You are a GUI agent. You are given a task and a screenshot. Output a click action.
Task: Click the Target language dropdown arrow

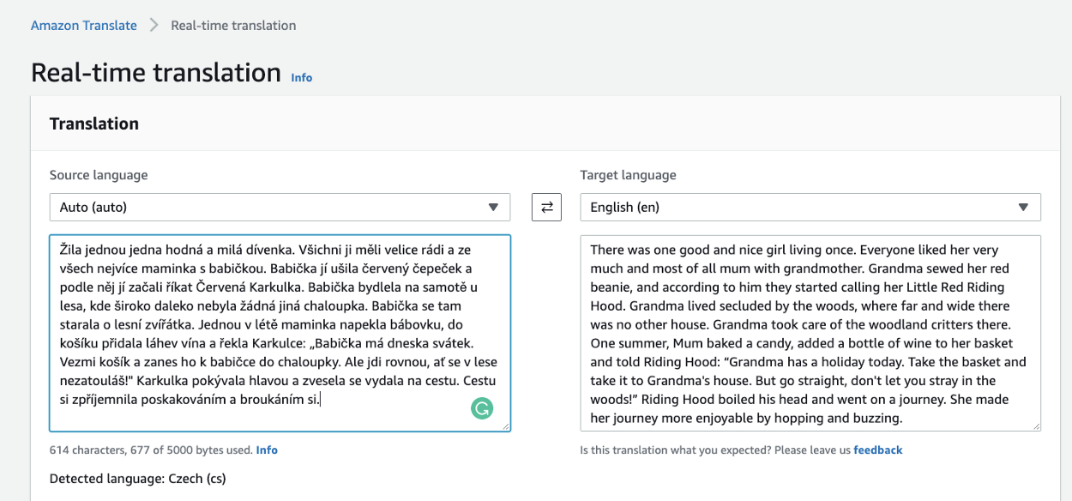coord(1023,207)
